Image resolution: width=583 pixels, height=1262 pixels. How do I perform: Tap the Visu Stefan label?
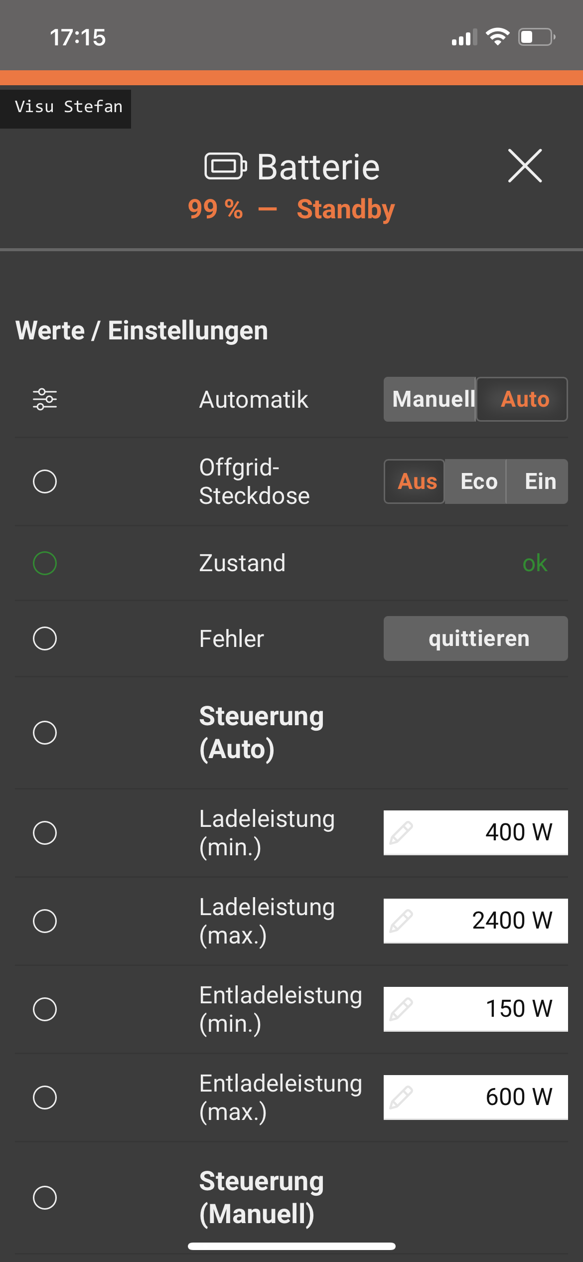click(68, 107)
